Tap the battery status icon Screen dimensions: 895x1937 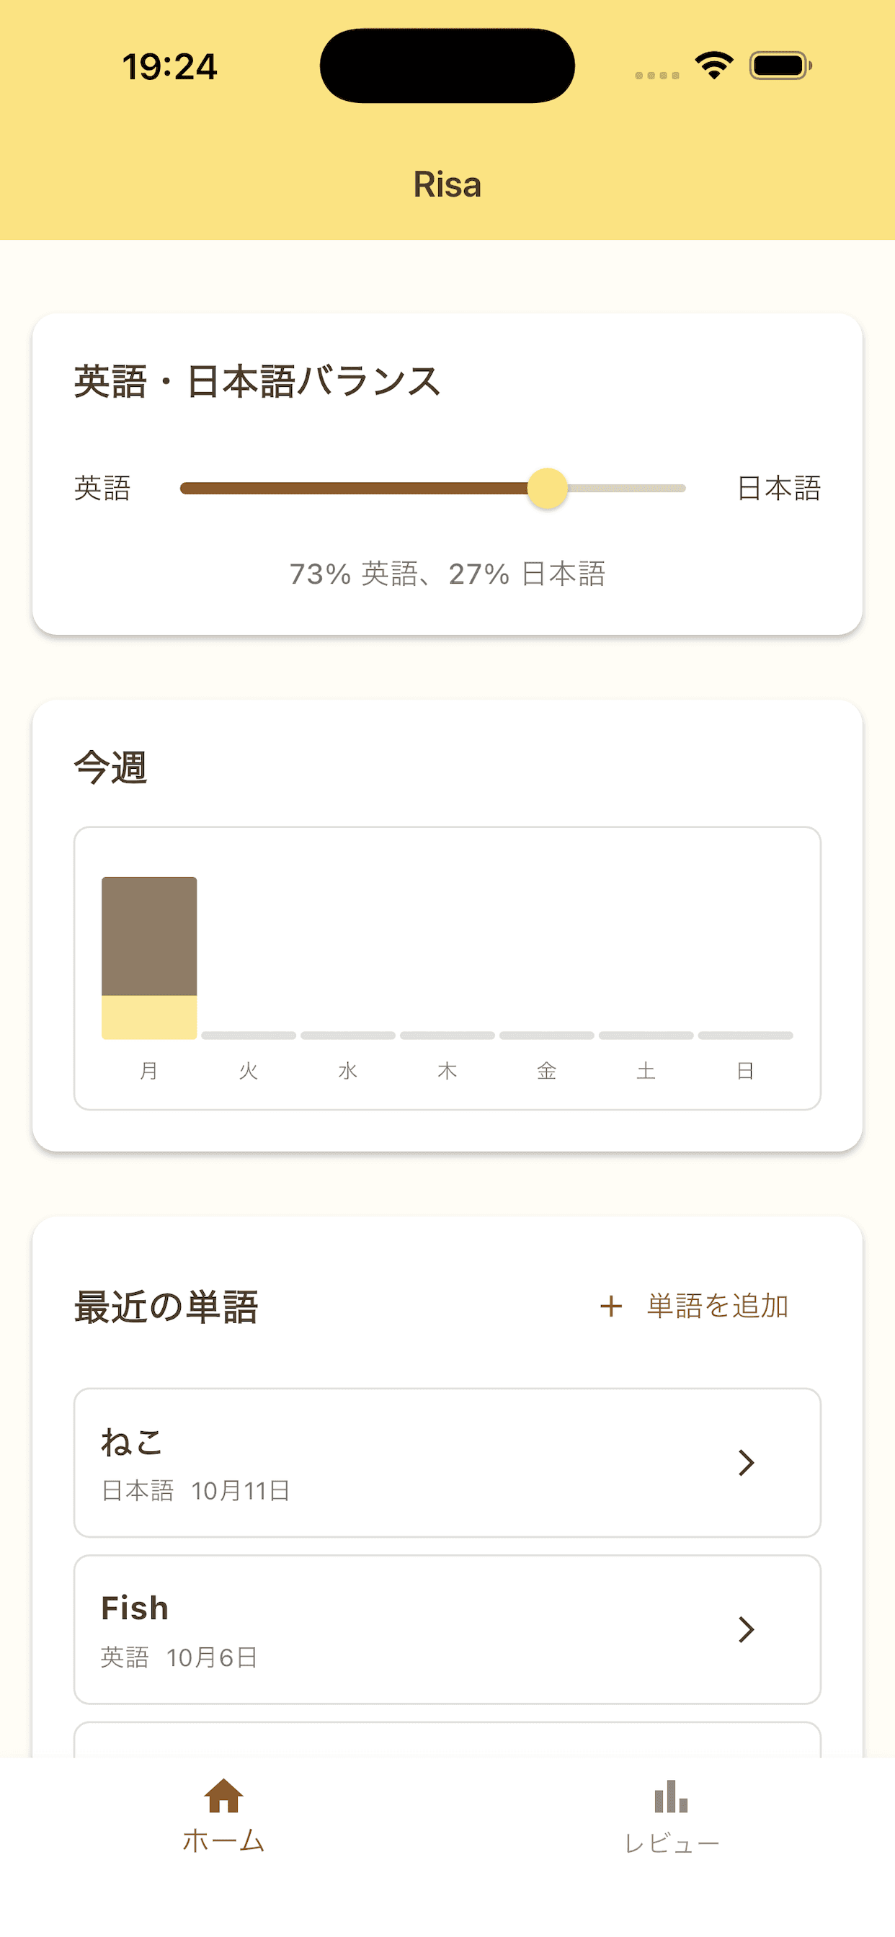tap(780, 66)
